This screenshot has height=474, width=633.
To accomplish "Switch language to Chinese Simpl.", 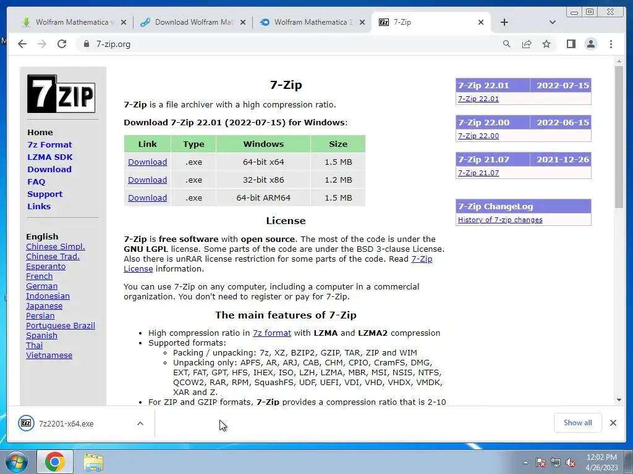I will click(x=55, y=247).
